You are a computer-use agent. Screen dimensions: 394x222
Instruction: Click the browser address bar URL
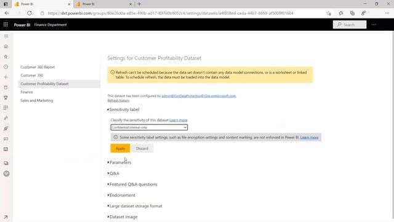point(171,13)
